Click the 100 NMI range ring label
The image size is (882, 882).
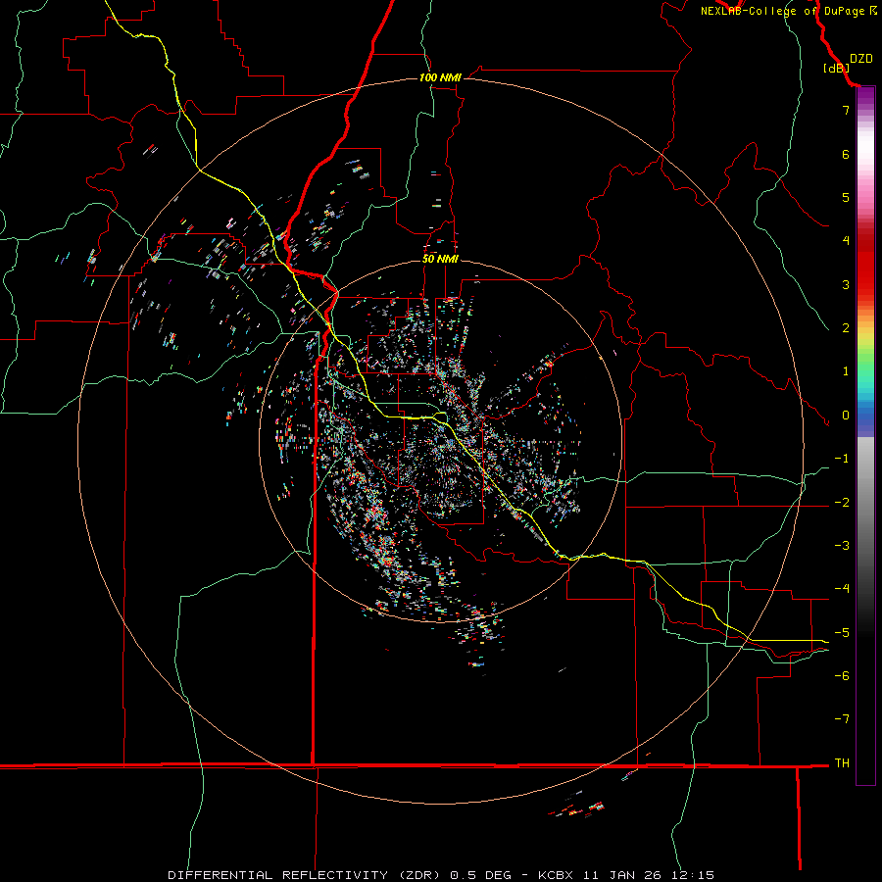point(440,77)
